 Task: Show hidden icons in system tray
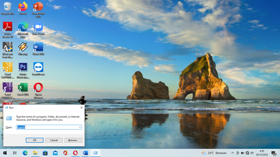pyautogui.click(x=232, y=153)
